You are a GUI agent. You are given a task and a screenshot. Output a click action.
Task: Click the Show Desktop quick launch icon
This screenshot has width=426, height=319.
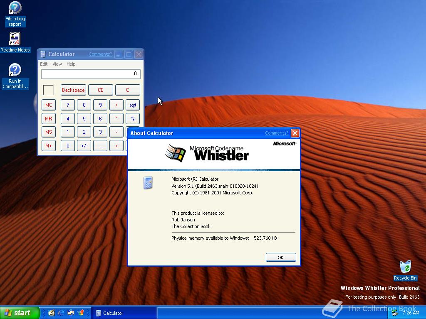click(51, 313)
